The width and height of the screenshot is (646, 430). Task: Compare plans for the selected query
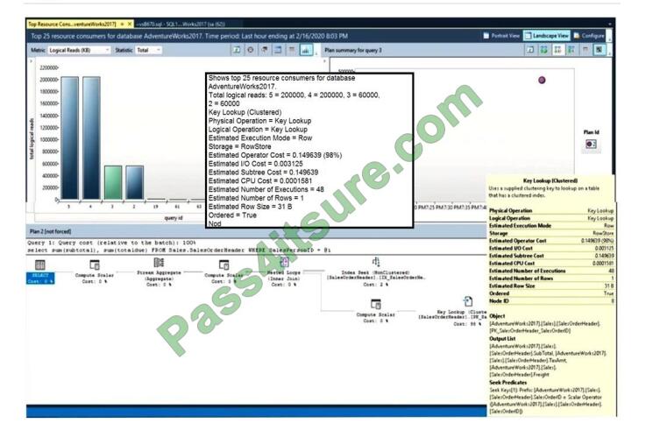(571, 50)
